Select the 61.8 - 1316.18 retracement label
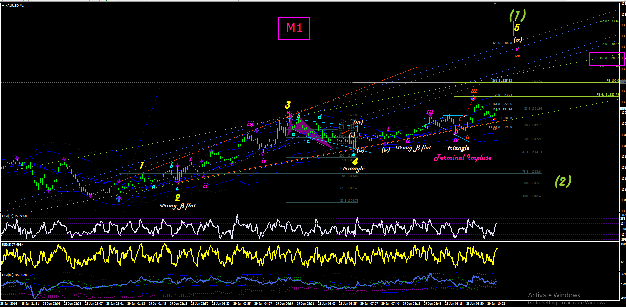 (x=532, y=153)
